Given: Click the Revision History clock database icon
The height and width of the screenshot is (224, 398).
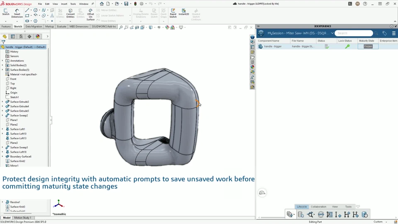Looking at the screenshot, I should pyautogui.click(x=364, y=214).
